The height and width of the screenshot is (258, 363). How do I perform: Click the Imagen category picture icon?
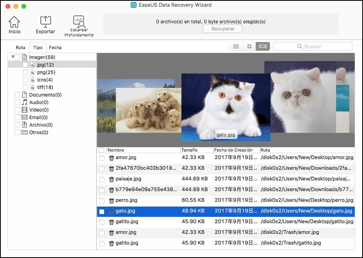[25, 57]
